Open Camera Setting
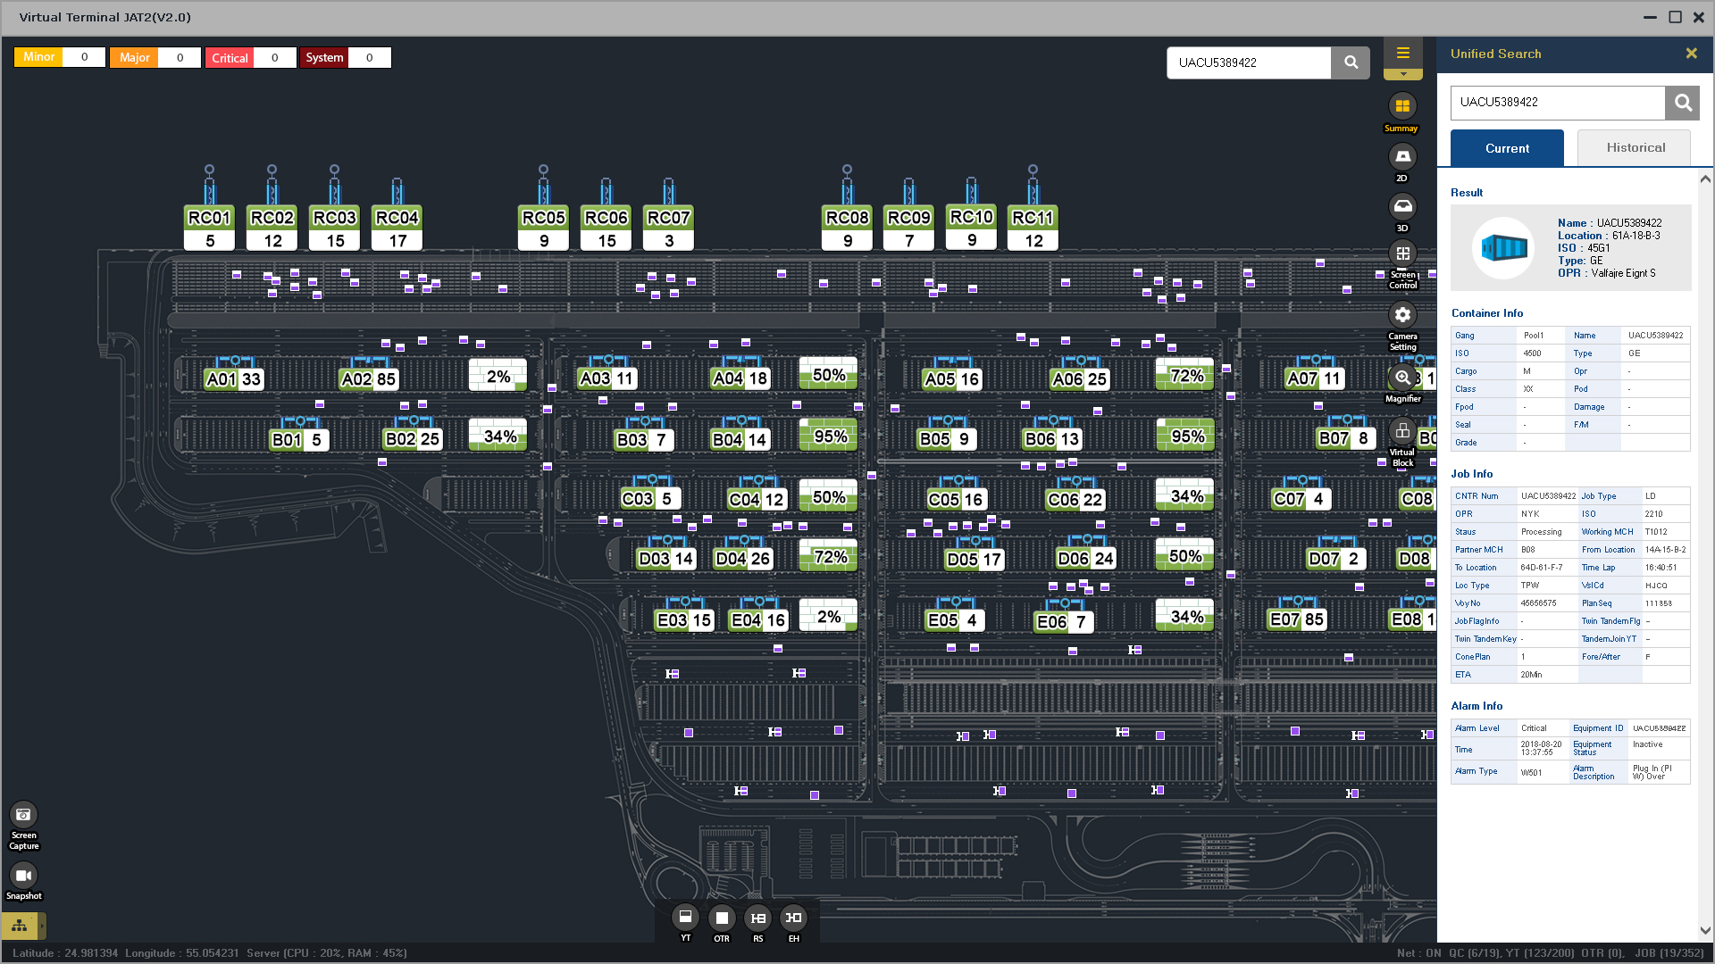The height and width of the screenshot is (964, 1715). (1402, 315)
